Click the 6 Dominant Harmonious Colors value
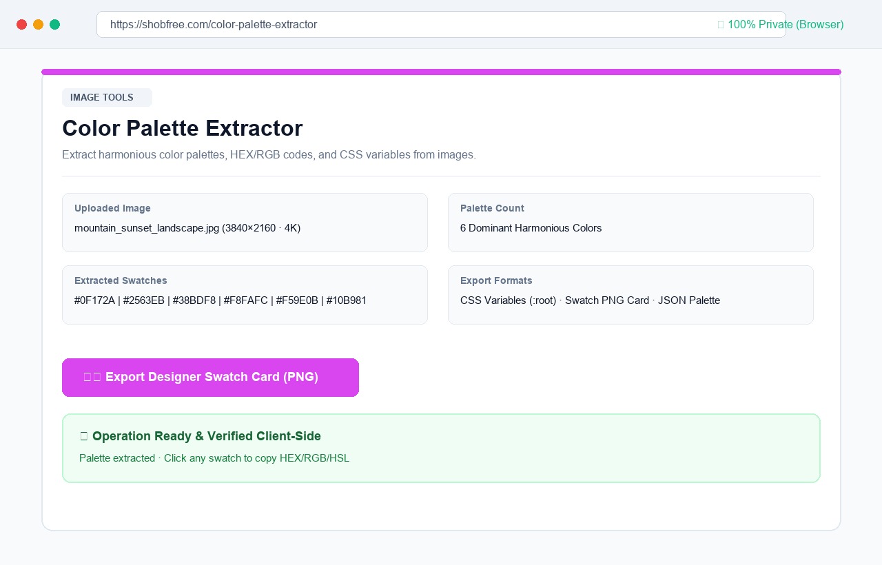 point(531,228)
